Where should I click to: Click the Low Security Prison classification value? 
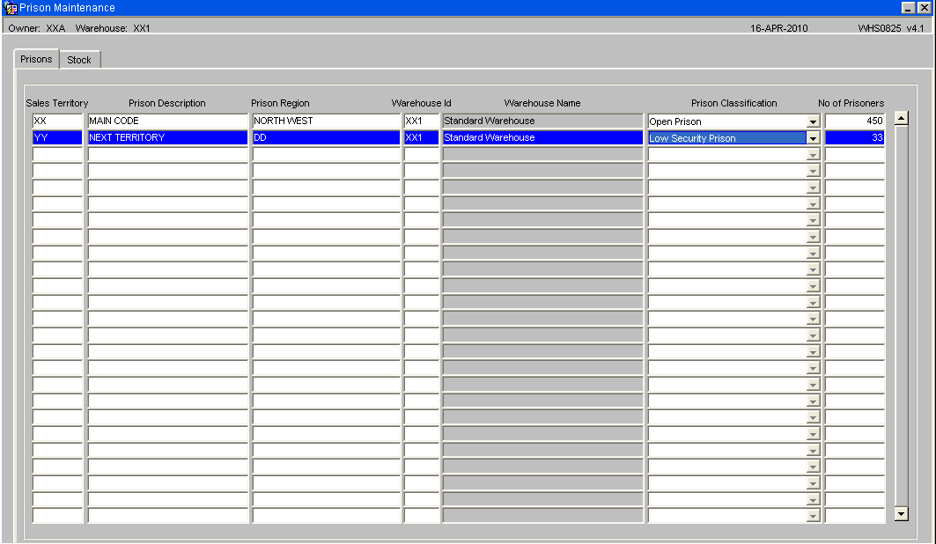727,138
